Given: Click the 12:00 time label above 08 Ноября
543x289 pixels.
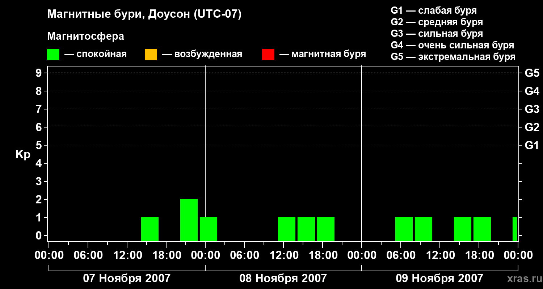Looking at the screenshot, I should (x=284, y=255).
